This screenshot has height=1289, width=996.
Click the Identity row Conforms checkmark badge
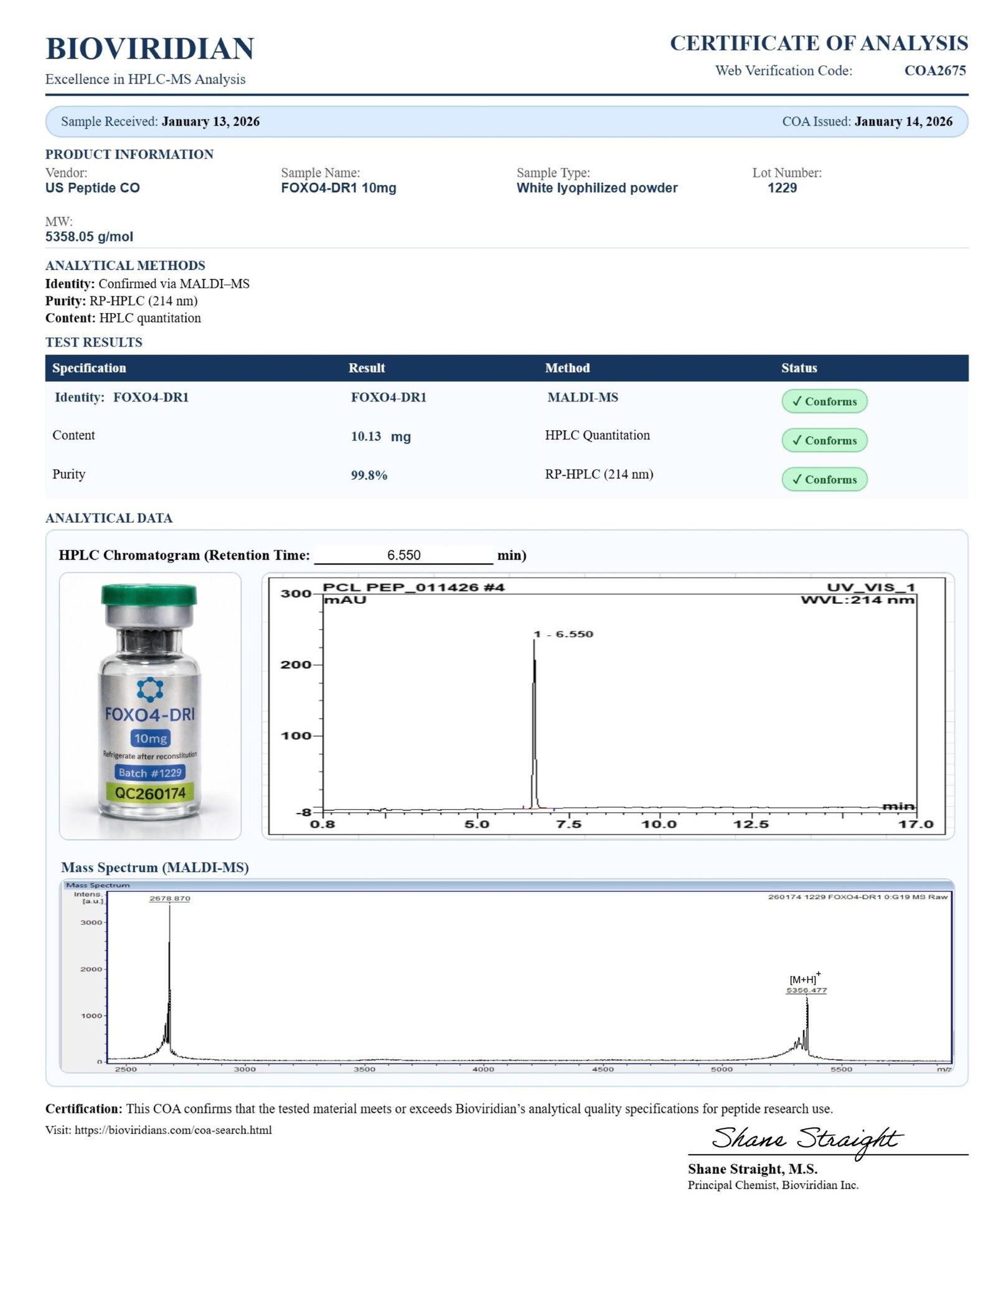[824, 401]
